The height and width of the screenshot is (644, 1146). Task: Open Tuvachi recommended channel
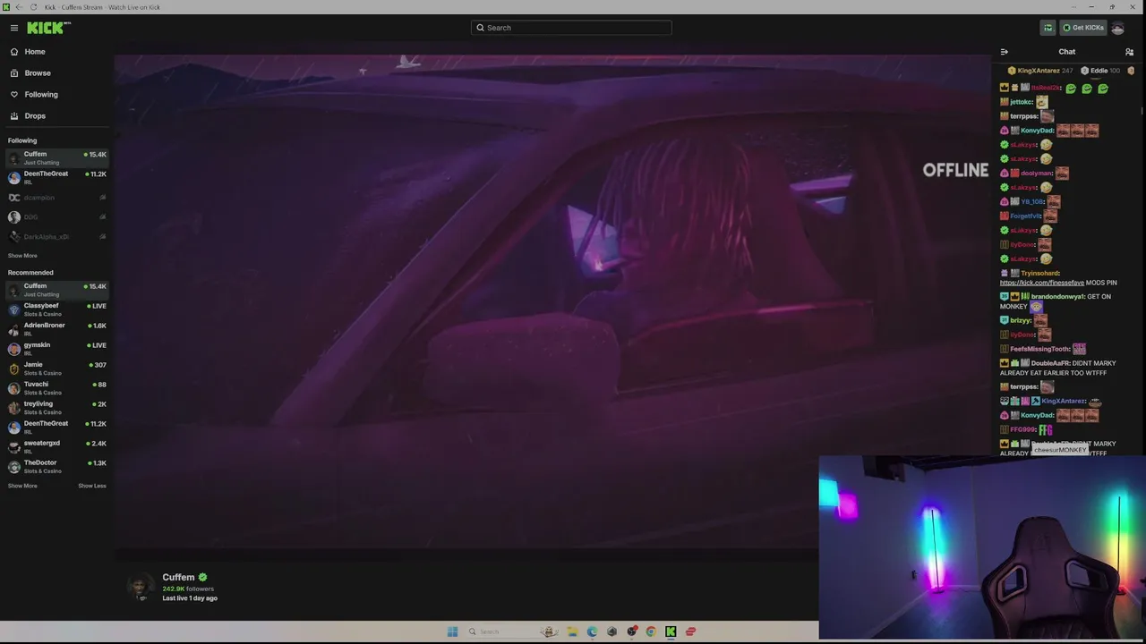(x=56, y=388)
